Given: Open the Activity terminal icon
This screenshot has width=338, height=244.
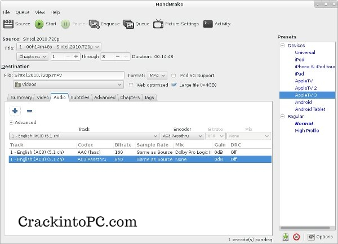Looking at the screenshot, I should pos(208,24).
